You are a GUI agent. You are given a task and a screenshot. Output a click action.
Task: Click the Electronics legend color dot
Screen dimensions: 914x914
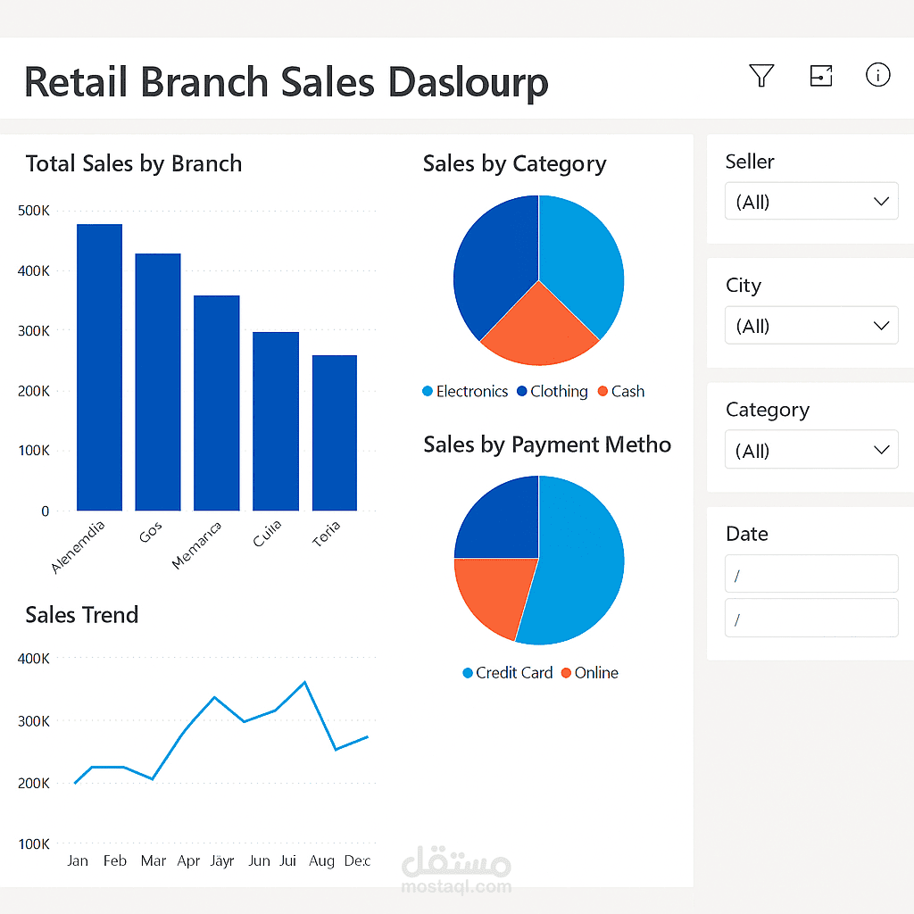tap(428, 391)
